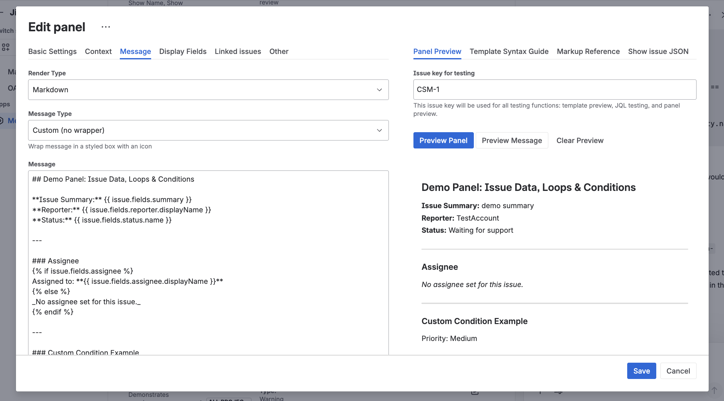Image resolution: width=724 pixels, height=401 pixels.
Task: Save the panel changes
Action: pyautogui.click(x=642, y=371)
